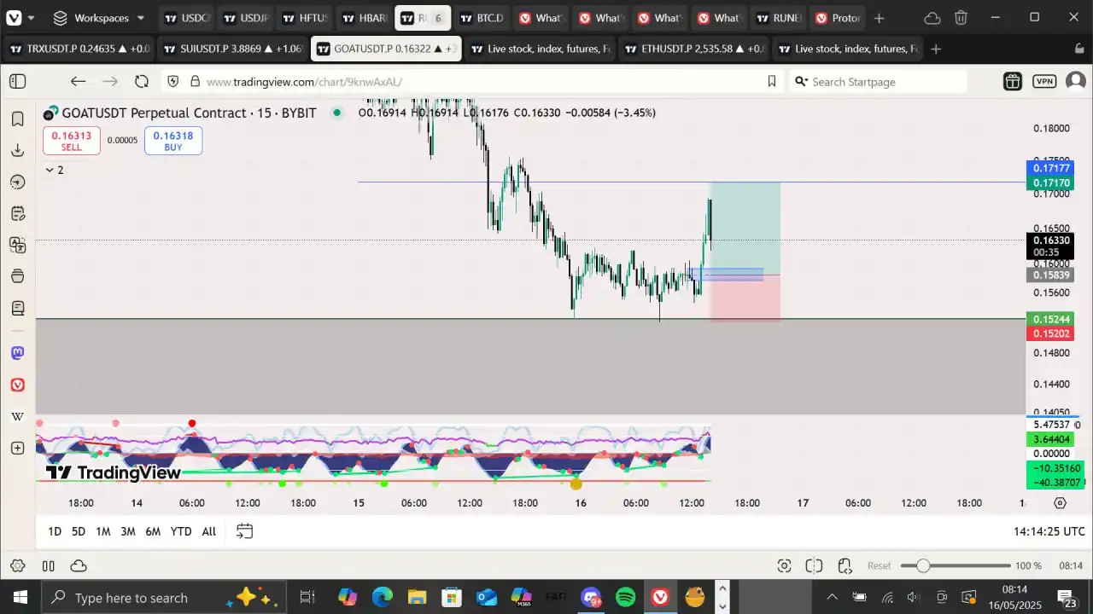Toggle the VPN button
The height and width of the screenshot is (614, 1093).
tap(1044, 82)
